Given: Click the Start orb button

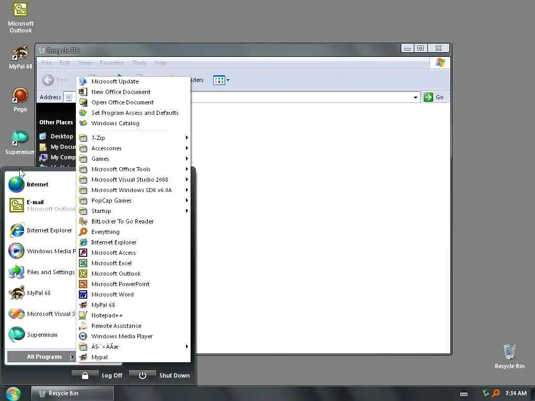Looking at the screenshot, I should click(13, 394).
